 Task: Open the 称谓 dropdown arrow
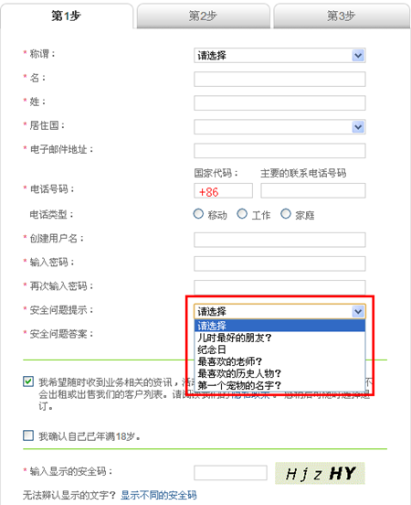358,56
